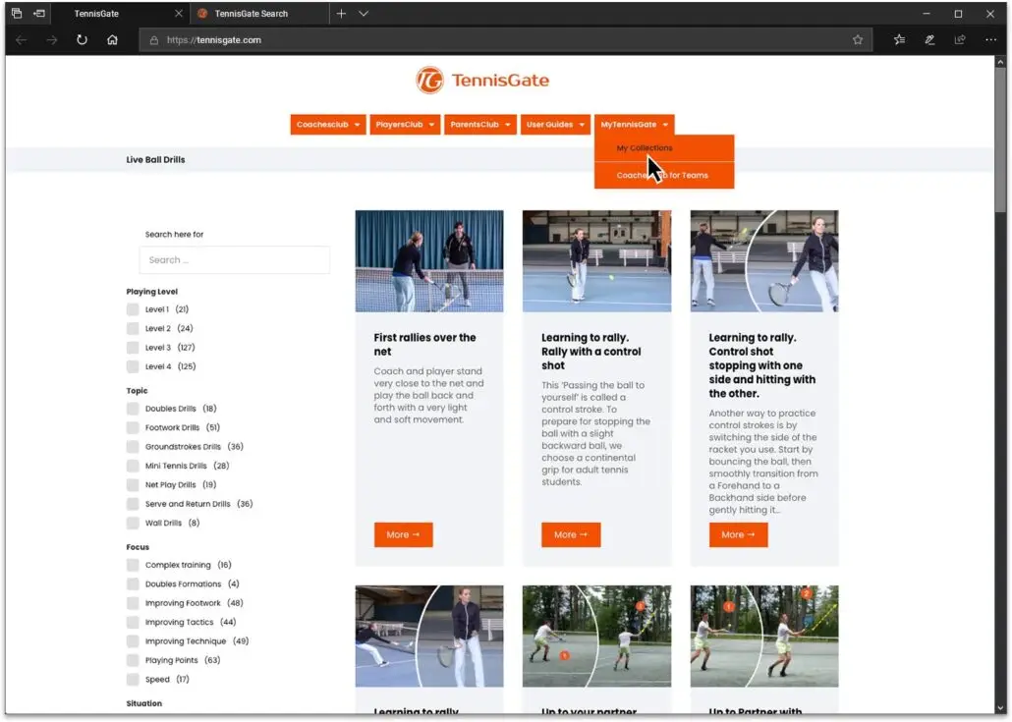
Task: Expand the Coachesclub dropdown
Action: [x=328, y=125]
